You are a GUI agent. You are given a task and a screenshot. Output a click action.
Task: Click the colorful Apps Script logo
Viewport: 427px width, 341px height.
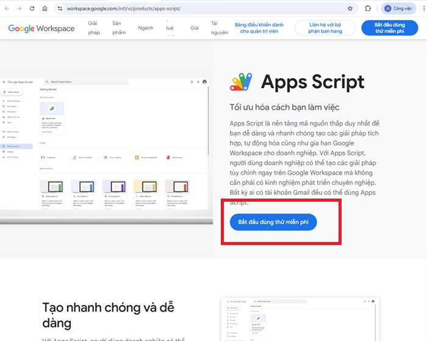coord(241,81)
